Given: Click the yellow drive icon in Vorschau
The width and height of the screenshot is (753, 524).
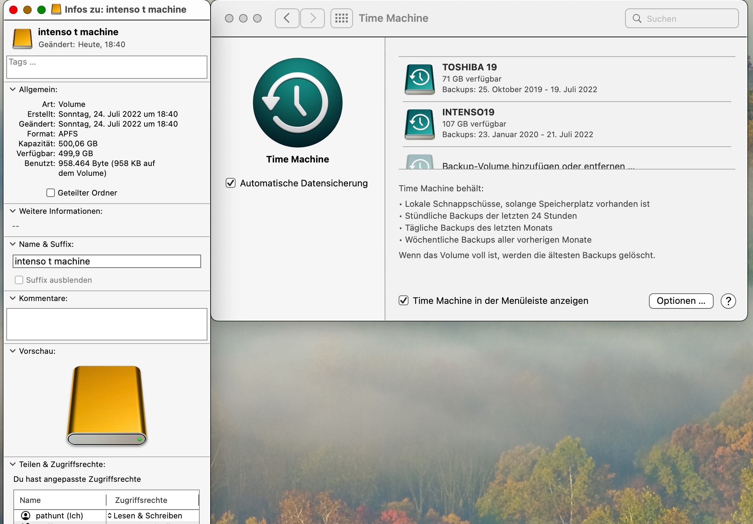Looking at the screenshot, I should pos(107,405).
